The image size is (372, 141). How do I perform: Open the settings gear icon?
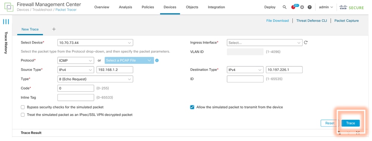[x=302, y=7]
